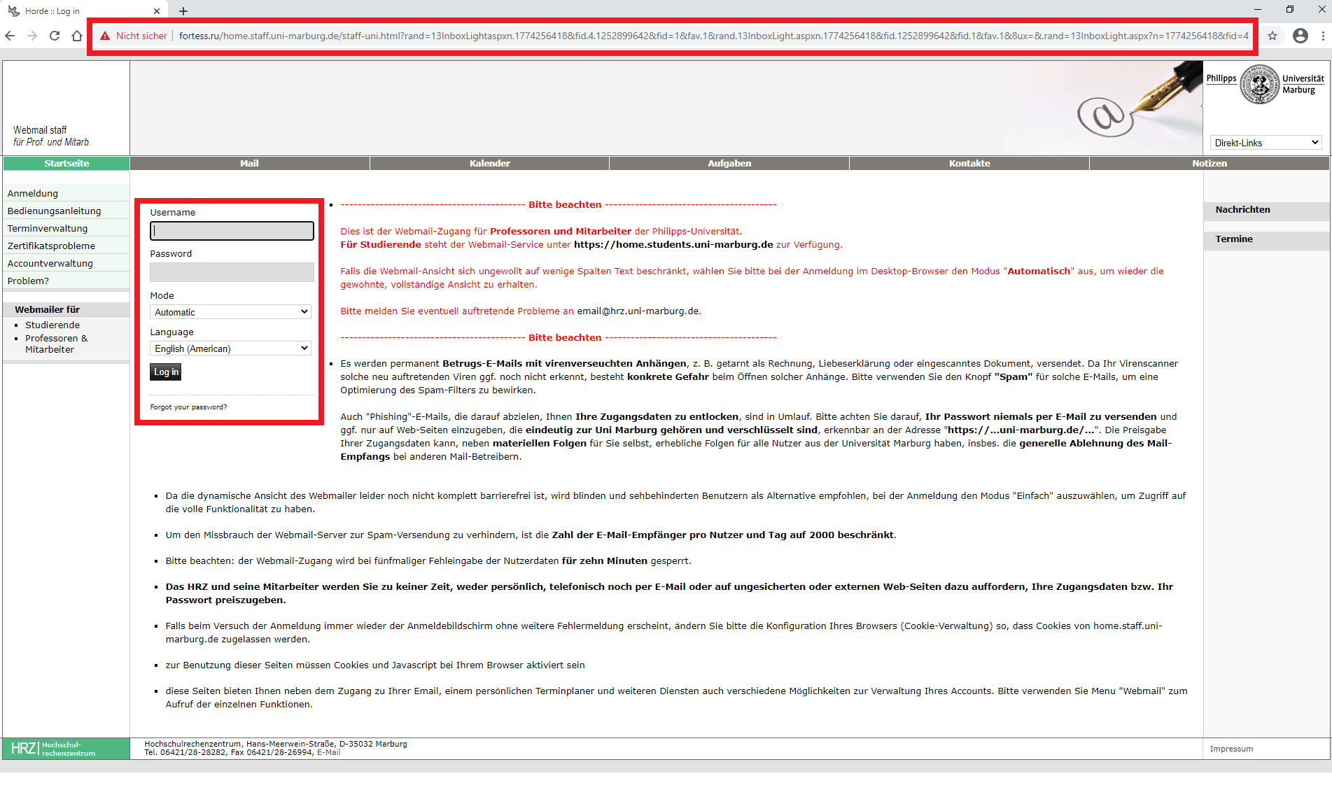
Task: Click the browser forward arrow
Action: point(32,36)
